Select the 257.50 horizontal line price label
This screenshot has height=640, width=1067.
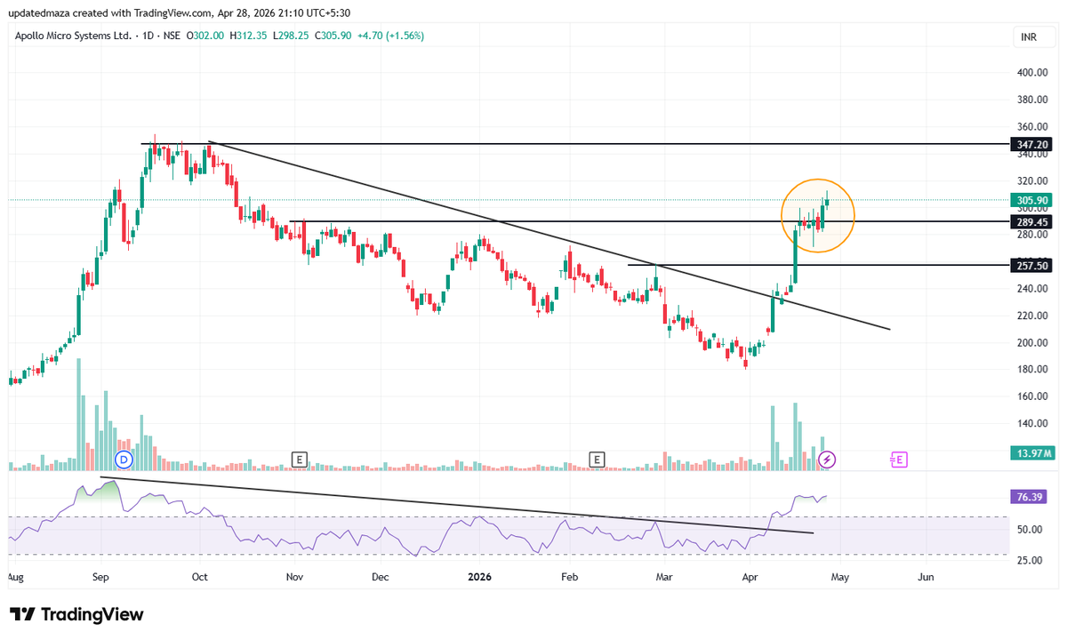coord(1031,265)
